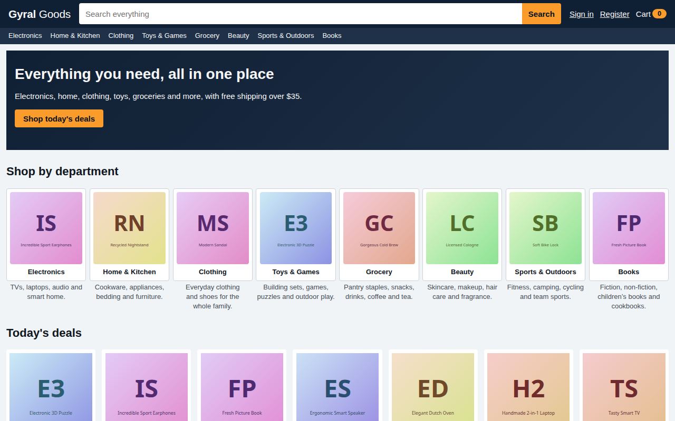Open the Licensed Cologne department image
675x421 pixels.
(x=462, y=228)
